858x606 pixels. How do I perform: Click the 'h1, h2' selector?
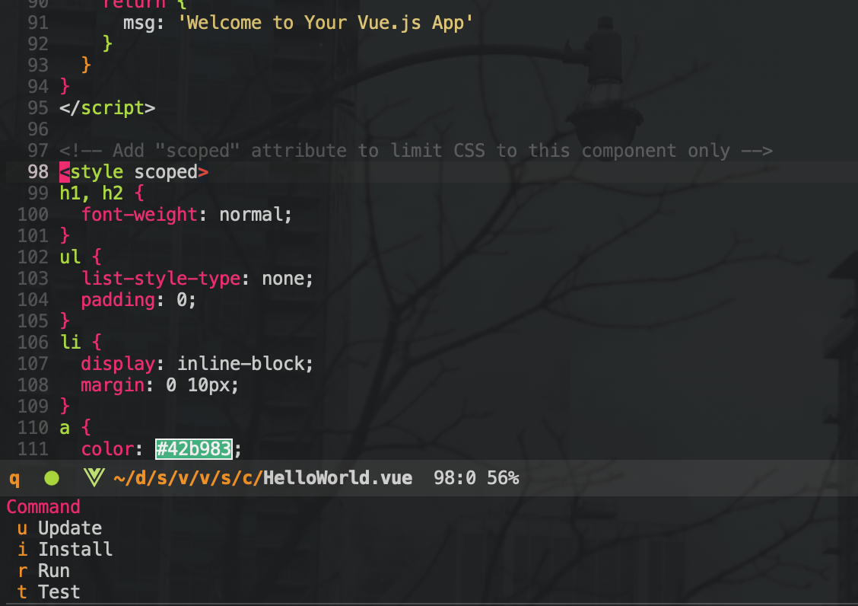pyautogui.click(x=91, y=193)
